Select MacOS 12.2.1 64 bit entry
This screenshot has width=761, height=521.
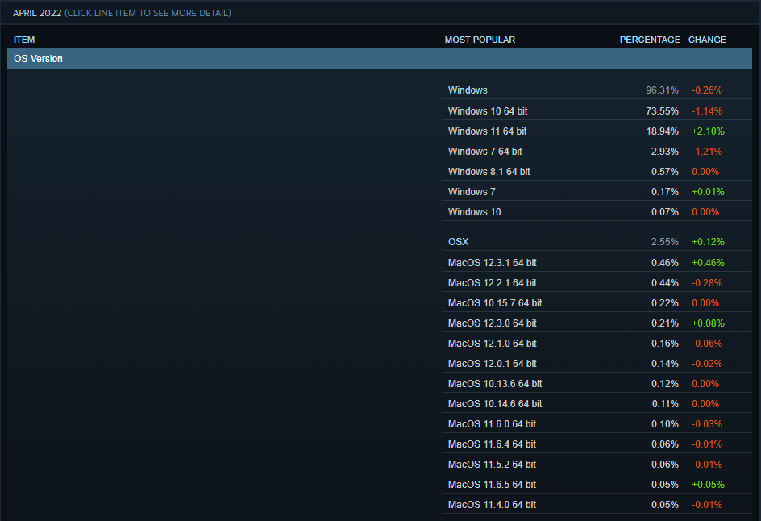click(x=597, y=283)
